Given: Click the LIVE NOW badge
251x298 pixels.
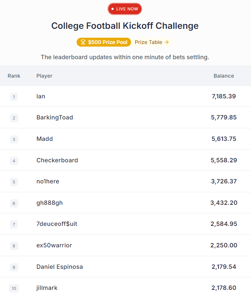Looking at the screenshot, I should click(125, 9).
